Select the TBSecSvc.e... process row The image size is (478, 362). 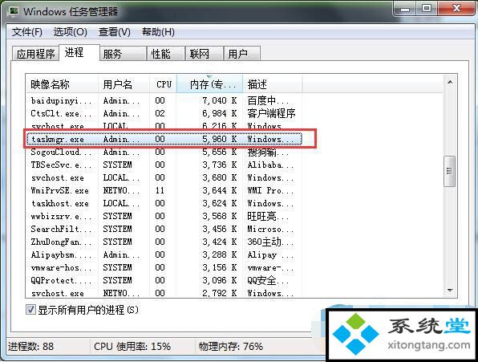pos(164,165)
